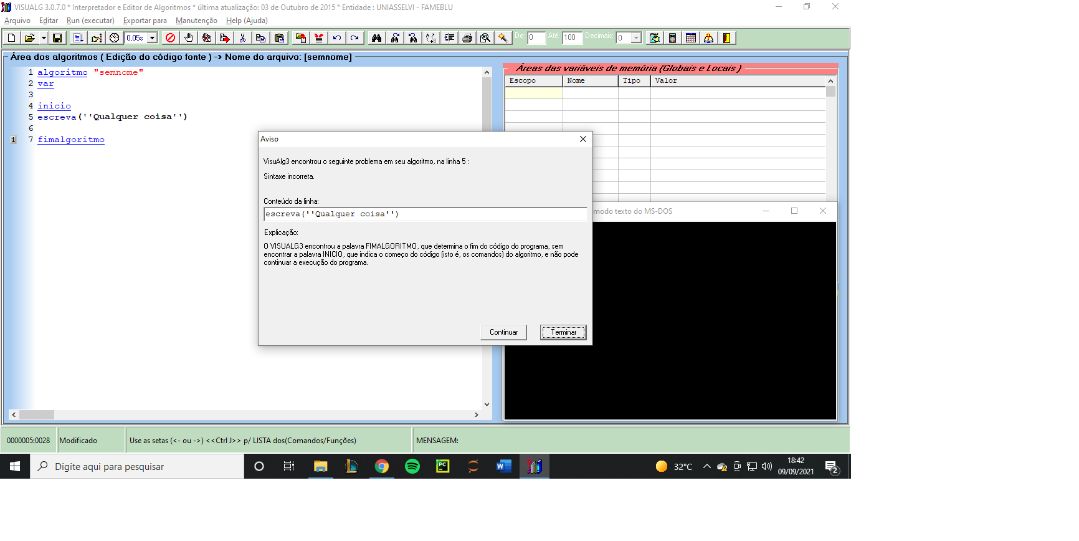Screen dimensions: 1079x541
Task: Open the Run (executar) menu
Action: pos(90,21)
